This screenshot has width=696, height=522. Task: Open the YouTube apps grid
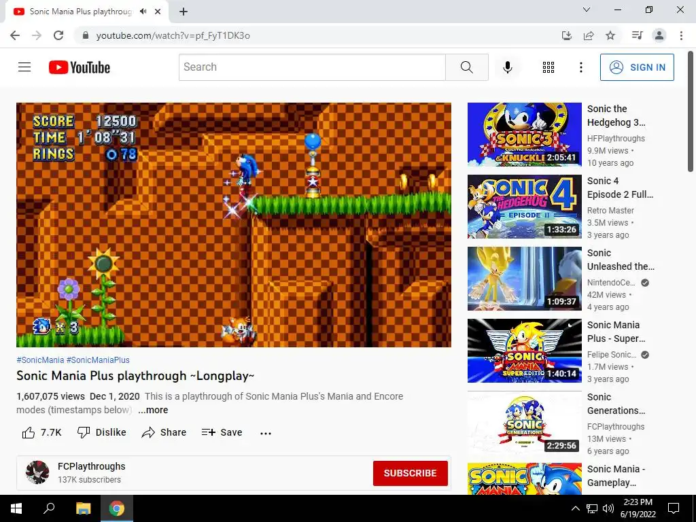tap(549, 67)
